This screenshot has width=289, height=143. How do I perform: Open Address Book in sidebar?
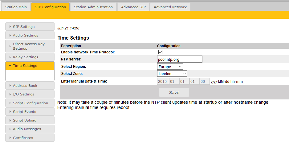click(x=30, y=86)
